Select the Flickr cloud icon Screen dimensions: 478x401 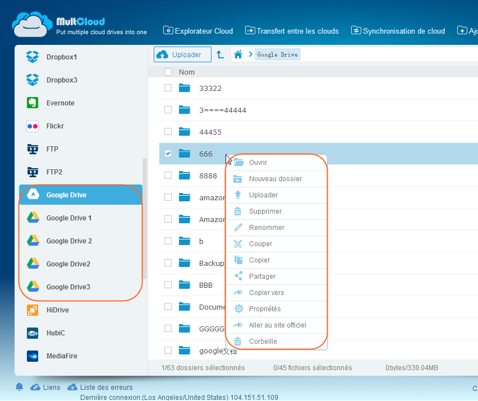coord(33,126)
